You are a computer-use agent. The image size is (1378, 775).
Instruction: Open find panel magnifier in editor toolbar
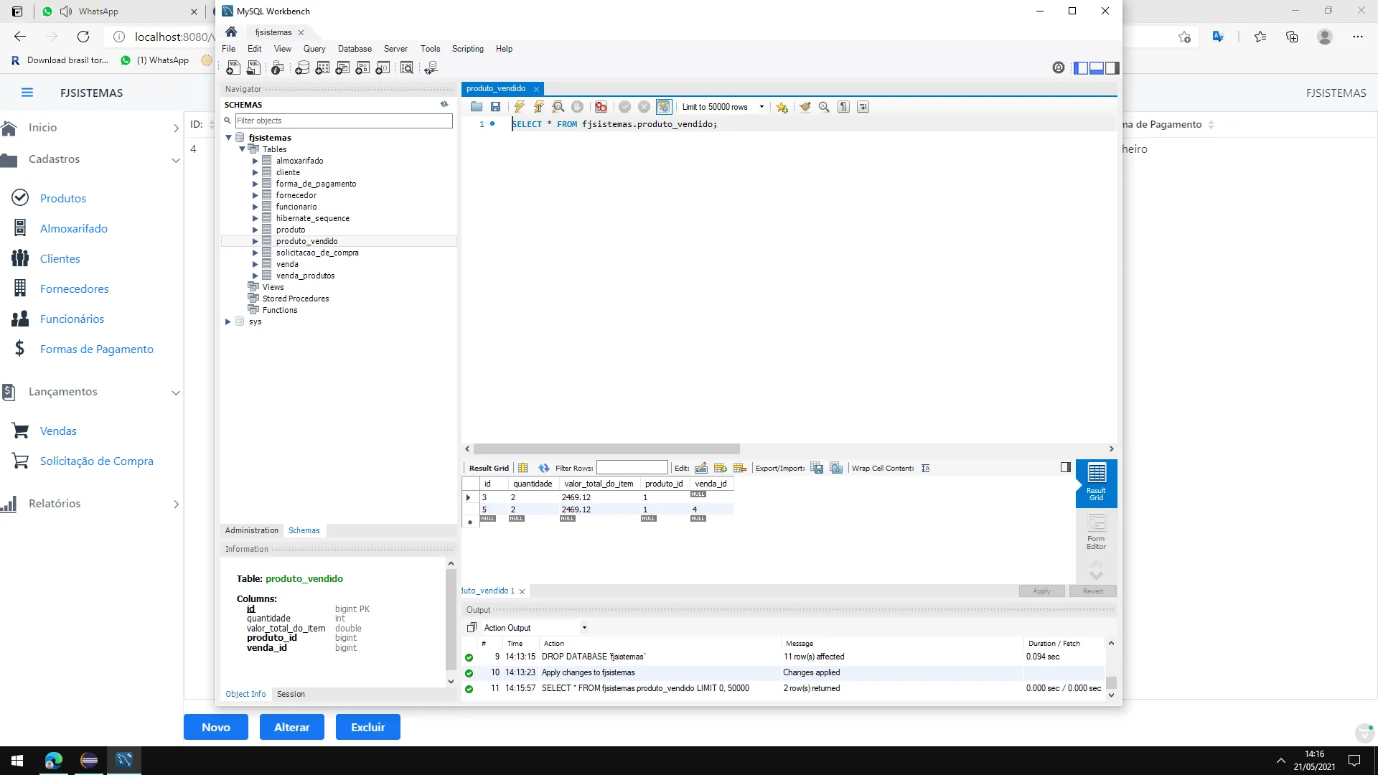pyautogui.click(x=824, y=107)
